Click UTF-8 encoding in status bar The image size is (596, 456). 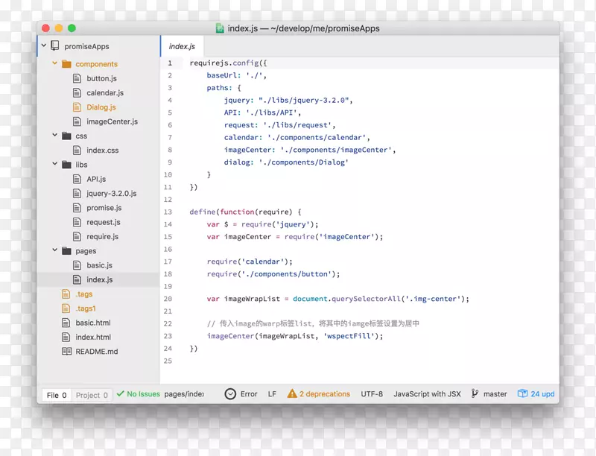pyautogui.click(x=372, y=393)
